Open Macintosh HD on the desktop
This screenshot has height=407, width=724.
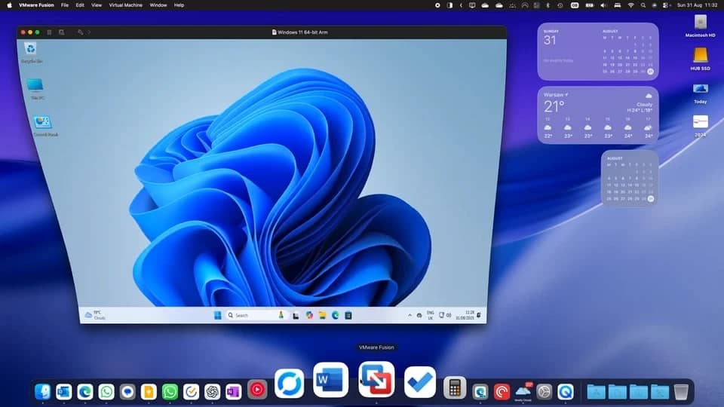coord(700,26)
